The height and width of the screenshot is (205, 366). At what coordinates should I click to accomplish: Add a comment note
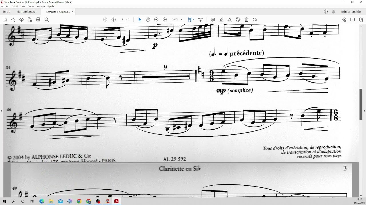pyautogui.click(x=213, y=20)
